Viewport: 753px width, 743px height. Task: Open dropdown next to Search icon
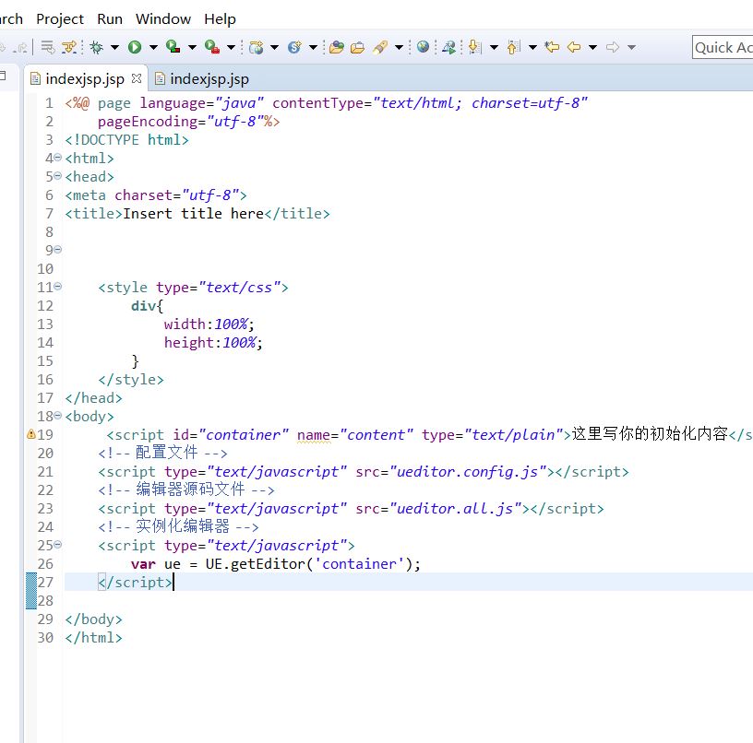tap(399, 48)
